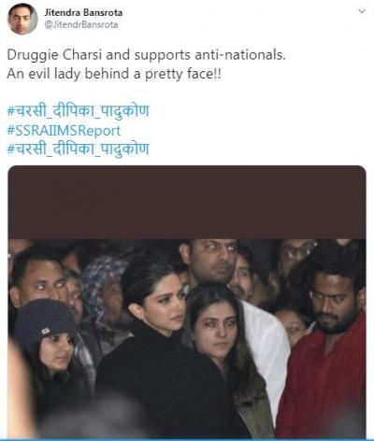Click the text line "An evil lady behind a pretty face!!"
The height and width of the screenshot is (441, 374).
pyautogui.click(x=114, y=74)
